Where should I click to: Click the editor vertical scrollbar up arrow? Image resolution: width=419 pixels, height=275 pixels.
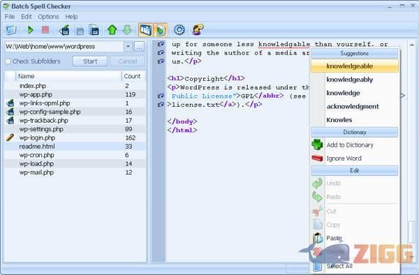pyautogui.click(x=412, y=45)
